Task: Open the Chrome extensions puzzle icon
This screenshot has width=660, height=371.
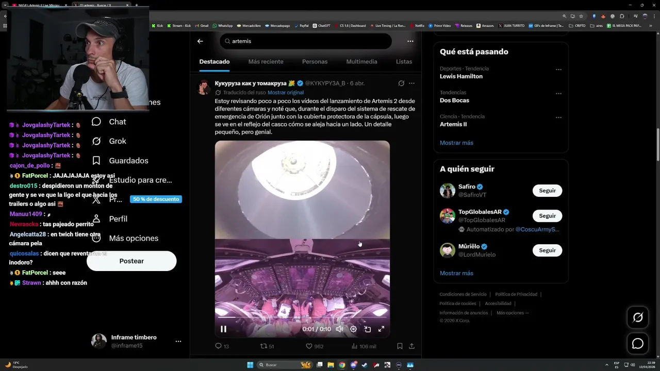Action: tap(622, 16)
